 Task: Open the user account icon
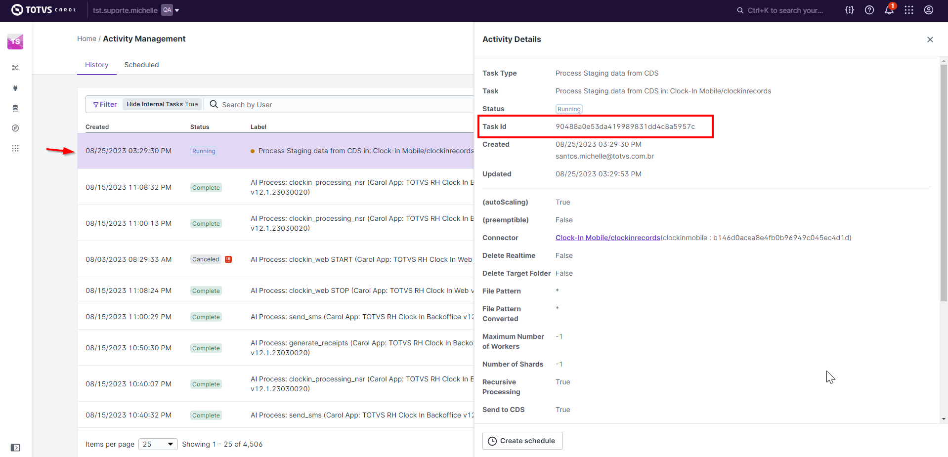pyautogui.click(x=929, y=10)
